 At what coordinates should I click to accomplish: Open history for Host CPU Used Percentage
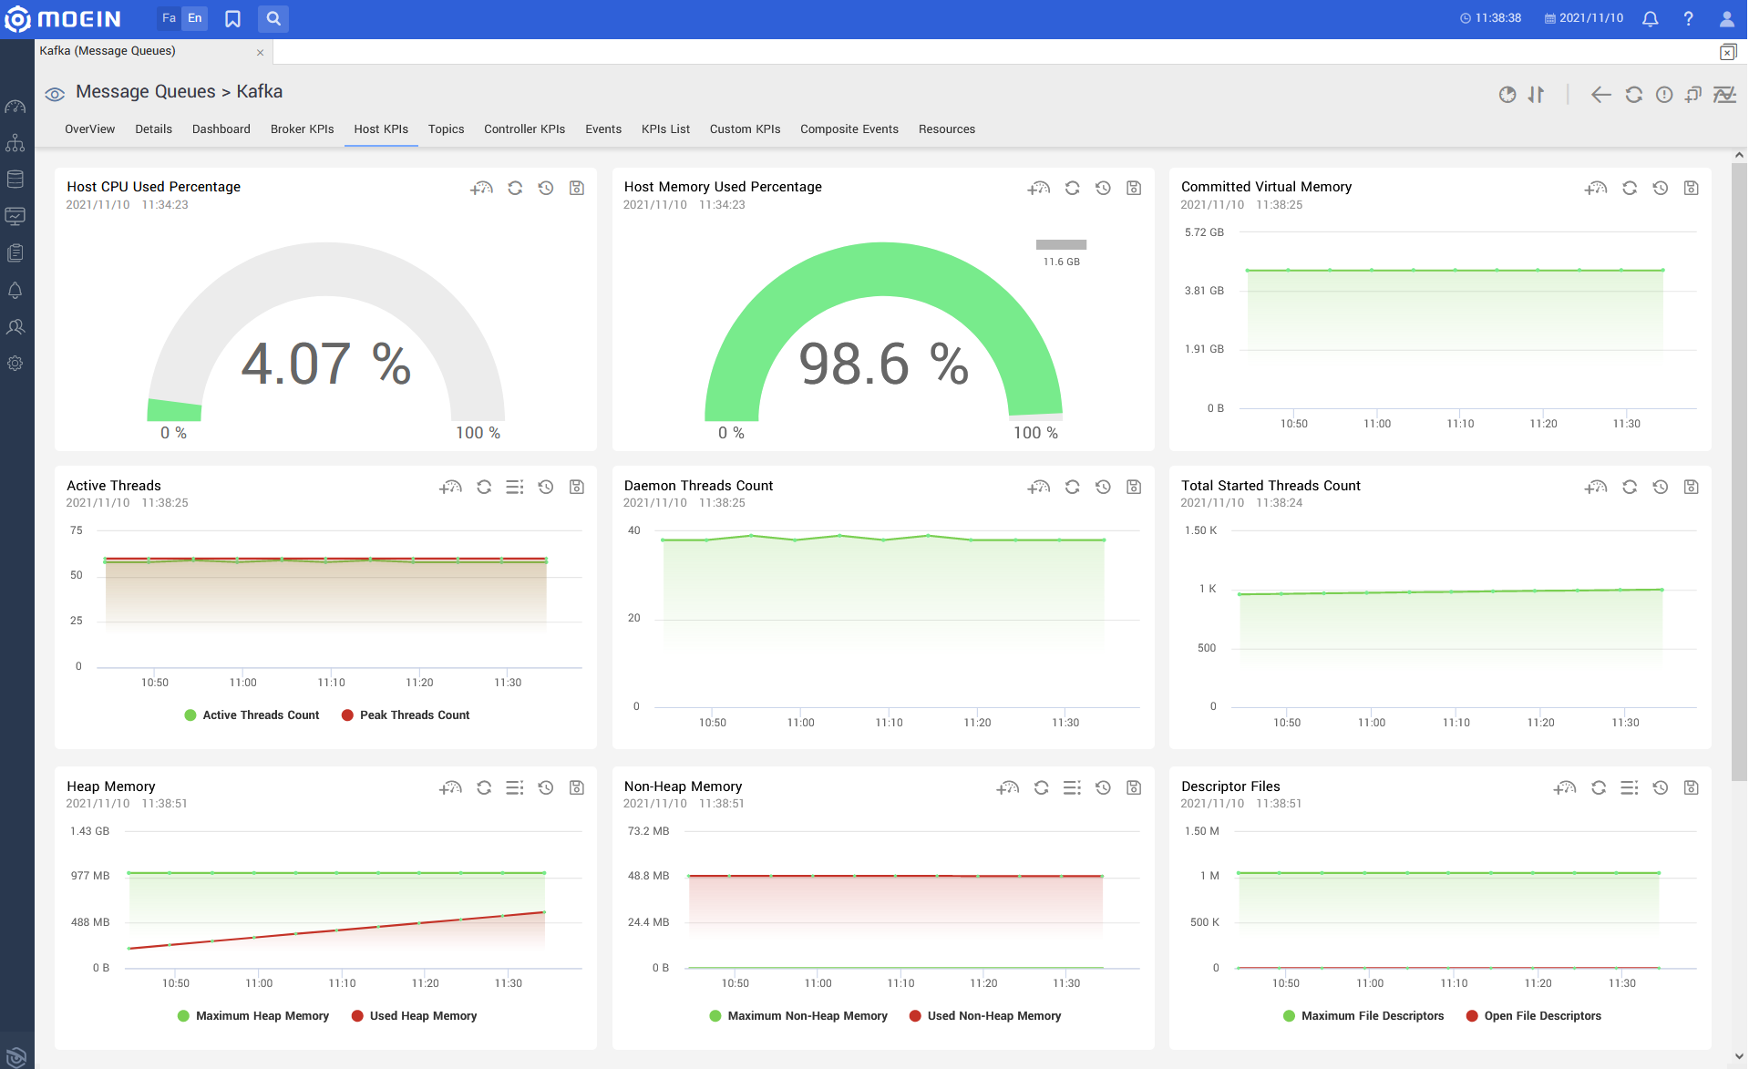pos(546,188)
